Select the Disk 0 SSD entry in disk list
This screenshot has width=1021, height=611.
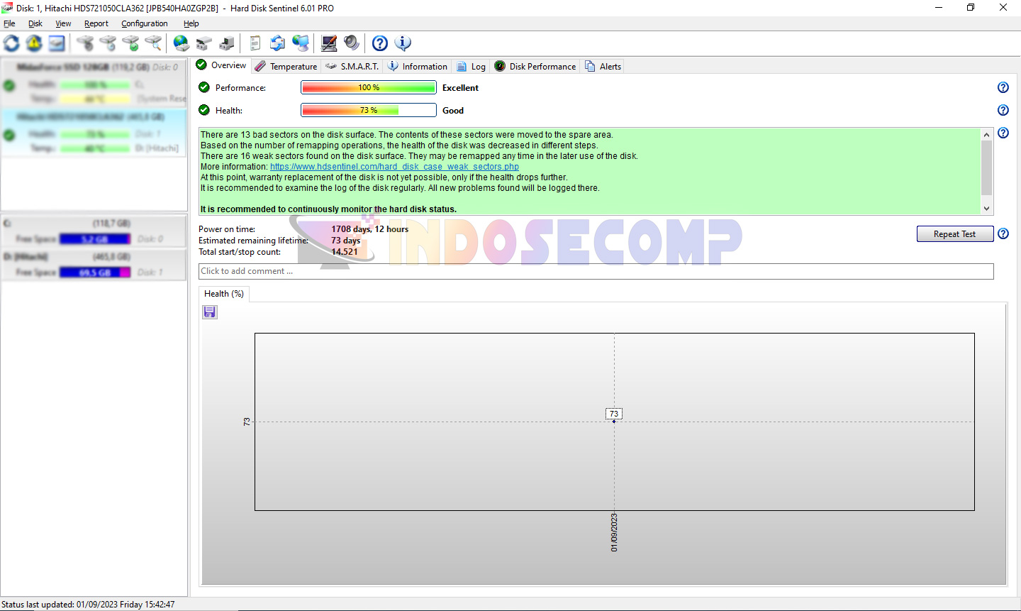pyautogui.click(x=94, y=83)
